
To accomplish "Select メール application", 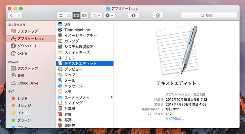I will pyautogui.click(x=85, y=80).
